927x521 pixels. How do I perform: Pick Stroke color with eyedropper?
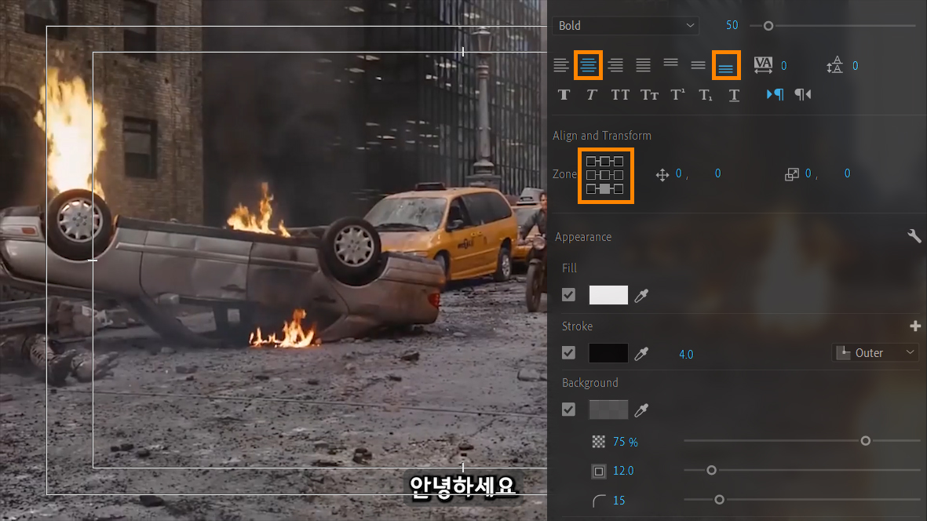click(641, 353)
